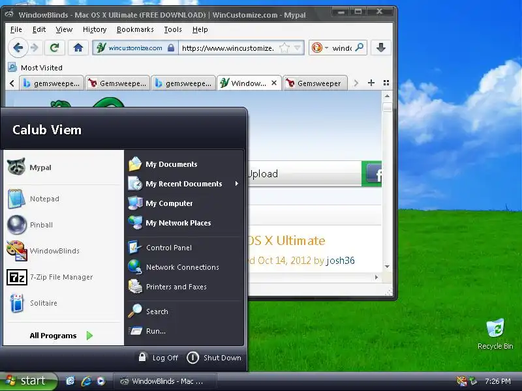Click Show Desktop quick launch icon

(x=70, y=381)
